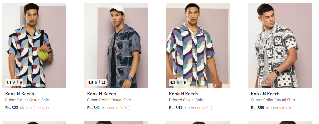Click Cuban Collar Casual Shirt title with 13 reviews
Screen dimensions: 319x124
click(x=110, y=100)
